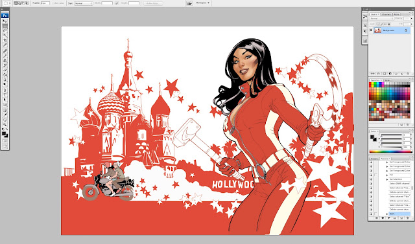This screenshot has height=244, width=415.
Task: Delete layer with Layers trash icon
Action: pos(408,73)
